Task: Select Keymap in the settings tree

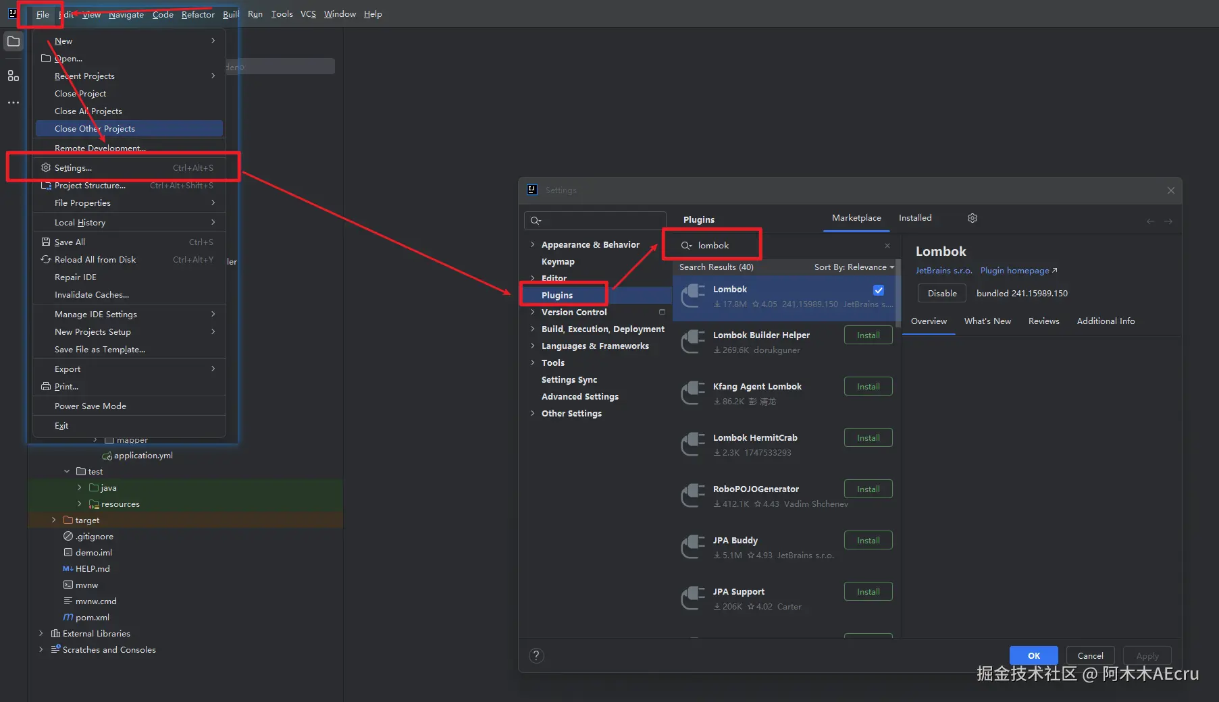Action: coord(558,262)
